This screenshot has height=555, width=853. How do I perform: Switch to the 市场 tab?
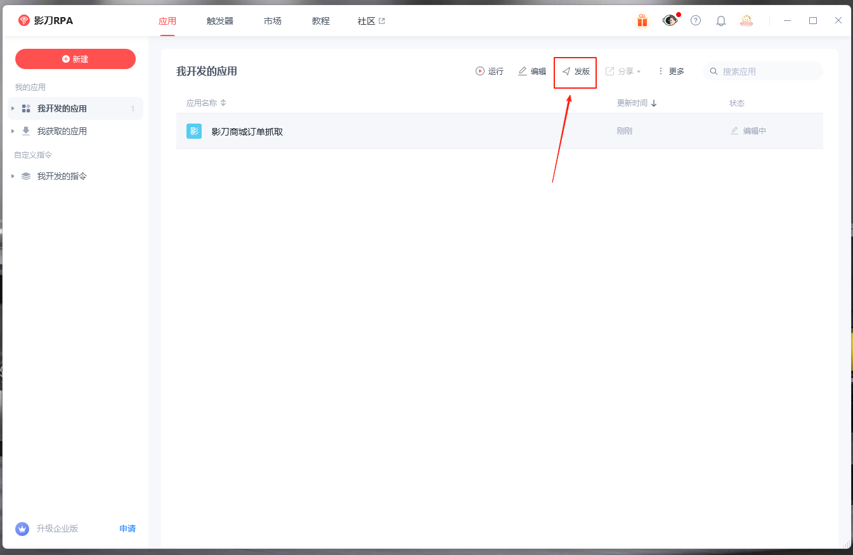pos(273,21)
